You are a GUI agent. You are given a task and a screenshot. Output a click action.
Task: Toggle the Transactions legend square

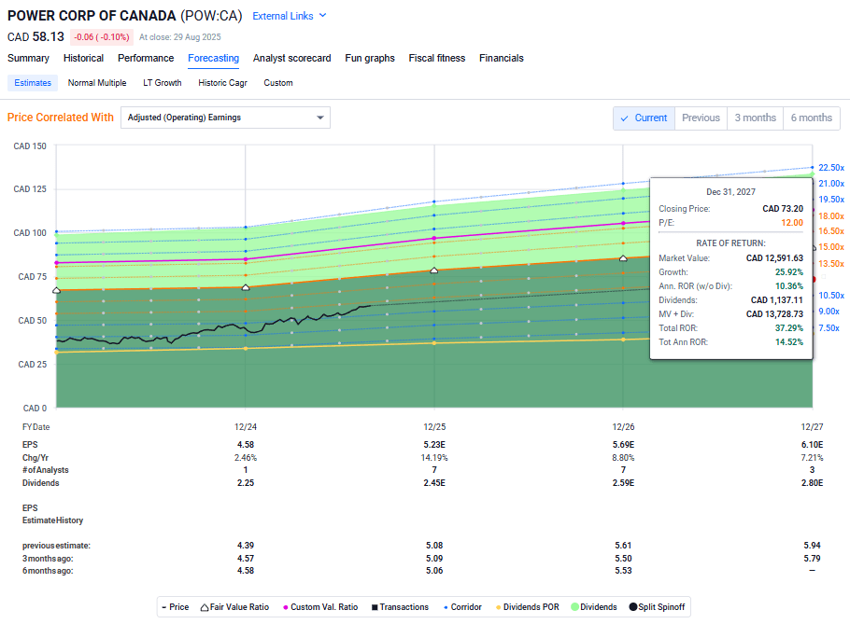[374, 606]
